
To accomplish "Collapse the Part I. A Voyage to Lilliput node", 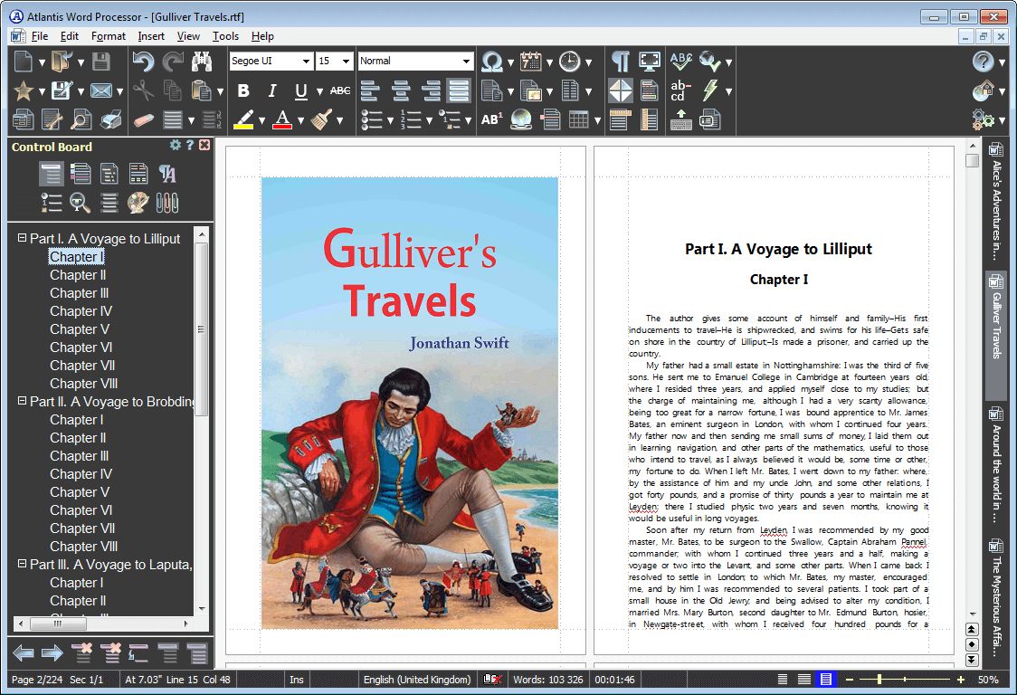I will pos(22,238).
